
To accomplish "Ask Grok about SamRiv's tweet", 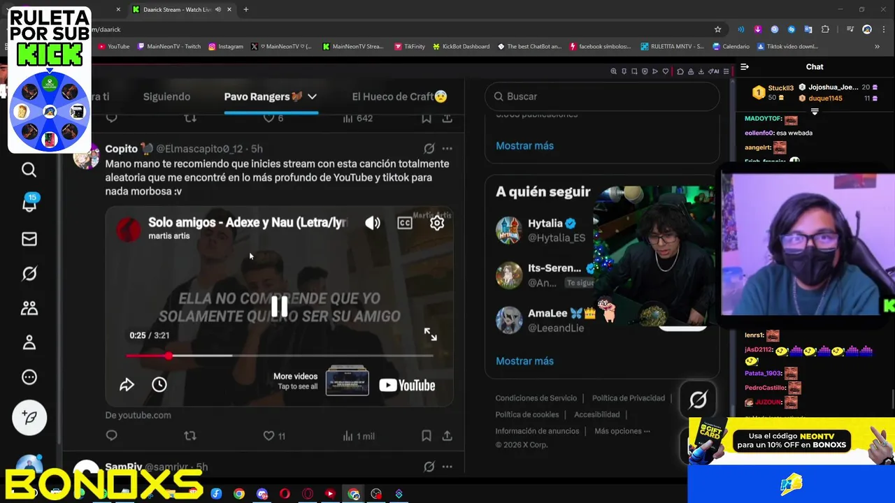I will point(429,467).
